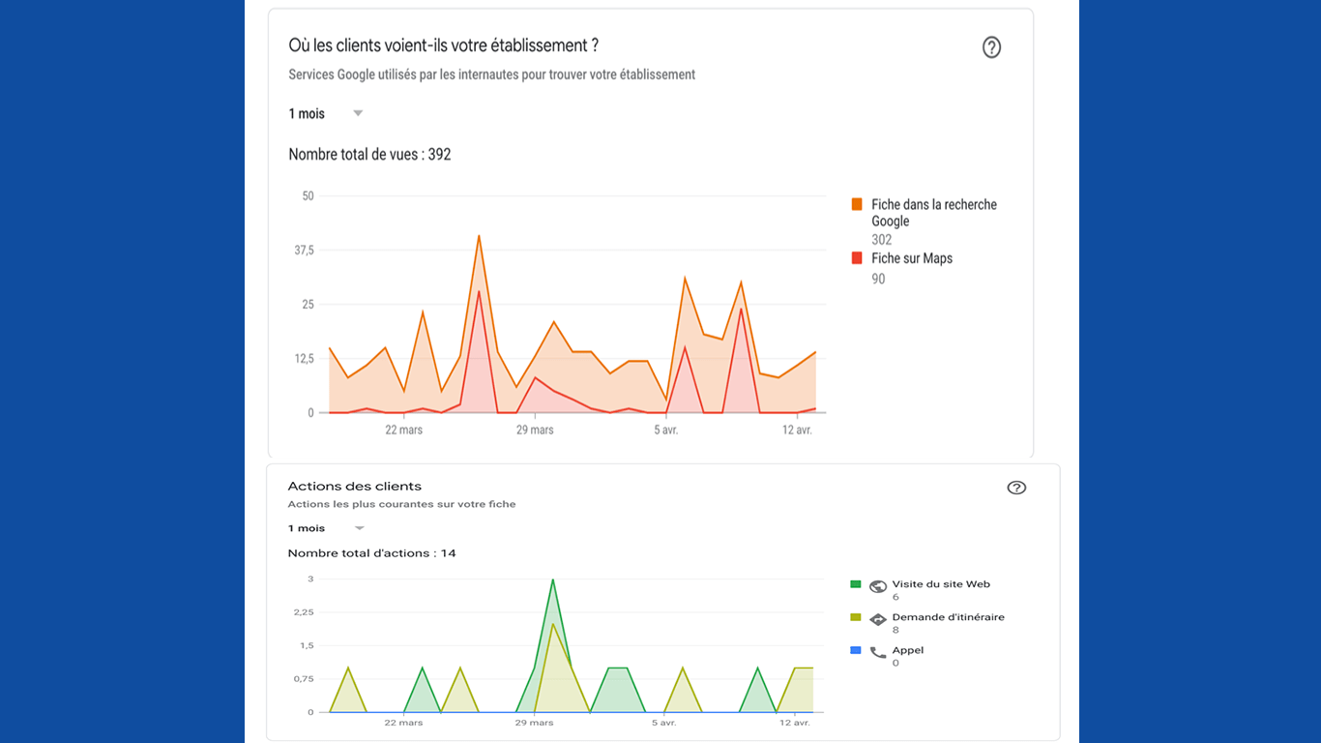This screenshot has height=743, width=1321.
Task: Click the title Où les clients voient-ils votre établissement
Action: (x=444, y=45)
